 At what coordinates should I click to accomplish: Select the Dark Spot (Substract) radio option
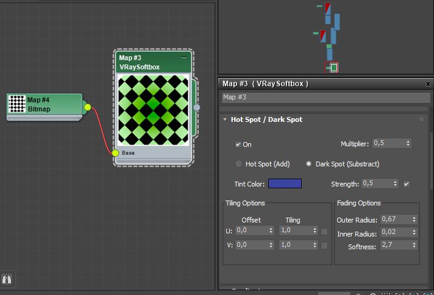[x=308, y=164]
